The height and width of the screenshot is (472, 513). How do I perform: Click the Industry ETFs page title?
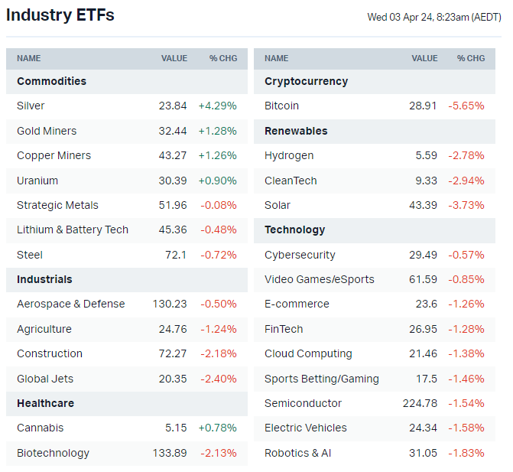60,15
